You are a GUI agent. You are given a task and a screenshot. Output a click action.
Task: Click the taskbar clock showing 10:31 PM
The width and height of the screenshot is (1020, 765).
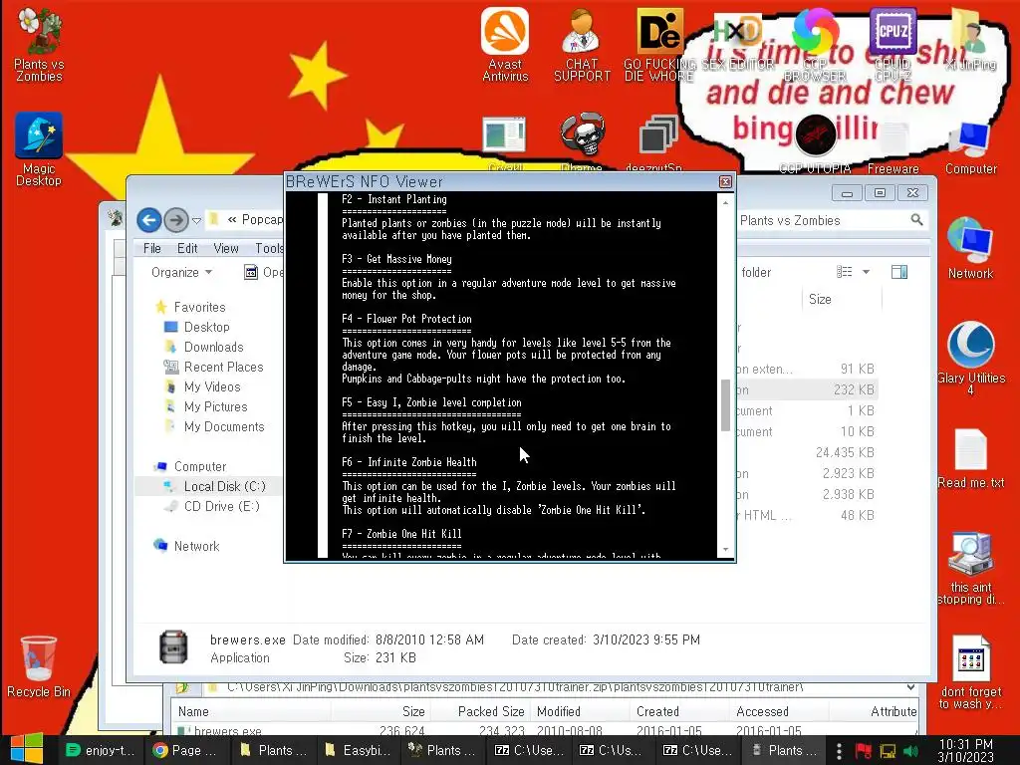coord(966,750)
